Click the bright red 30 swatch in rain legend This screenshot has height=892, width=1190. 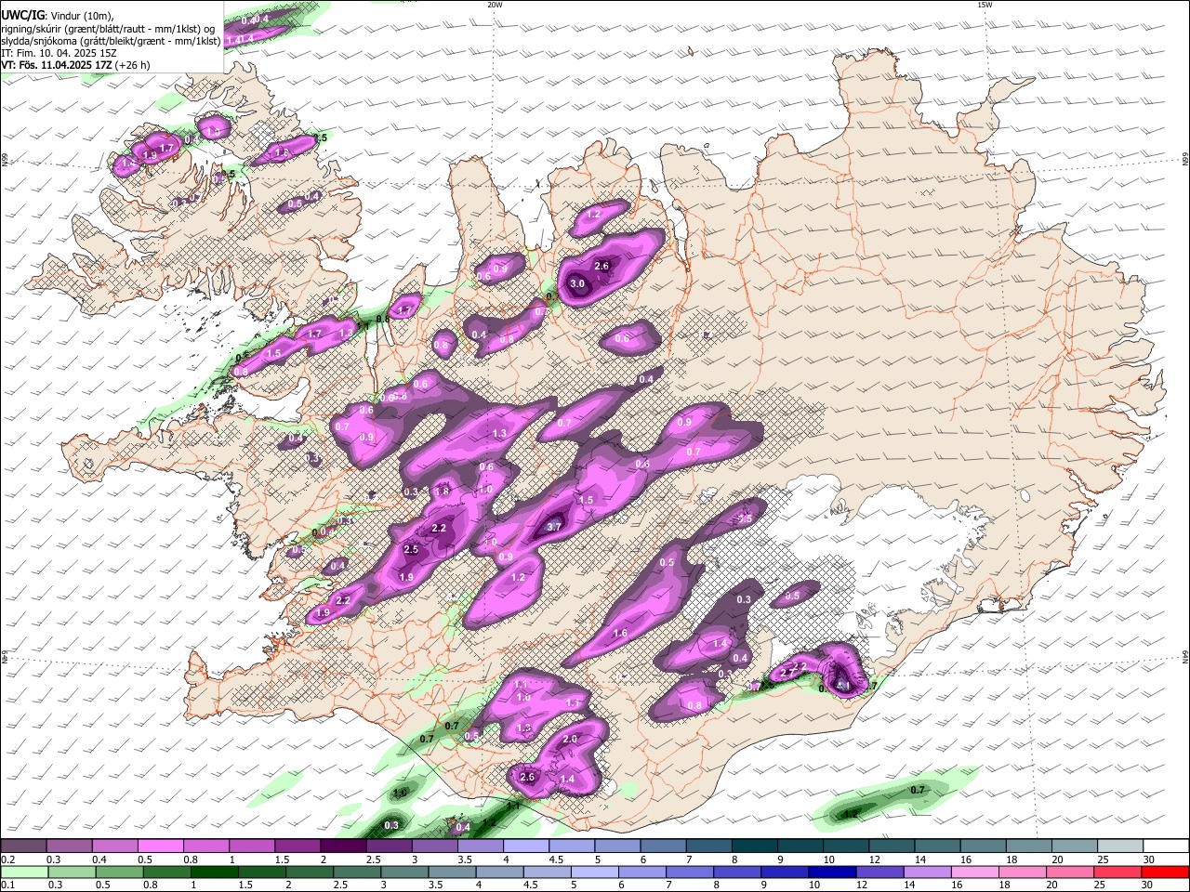click(x=1166, y=872)
